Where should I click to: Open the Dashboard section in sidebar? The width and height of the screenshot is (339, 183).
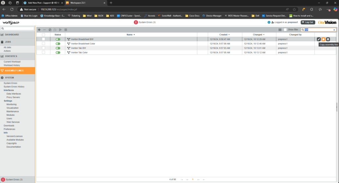click(x=12, y=35)
